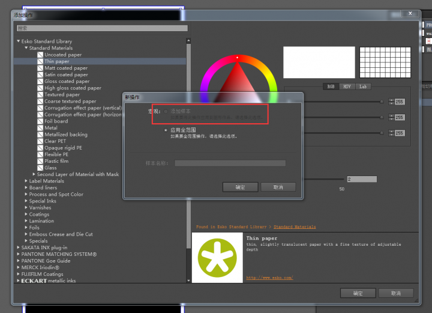The height and width of the screenshot is (313, 432).
Task: Expand the PANTONE MATCHING SYSTEM library
Action: [19, 254]
